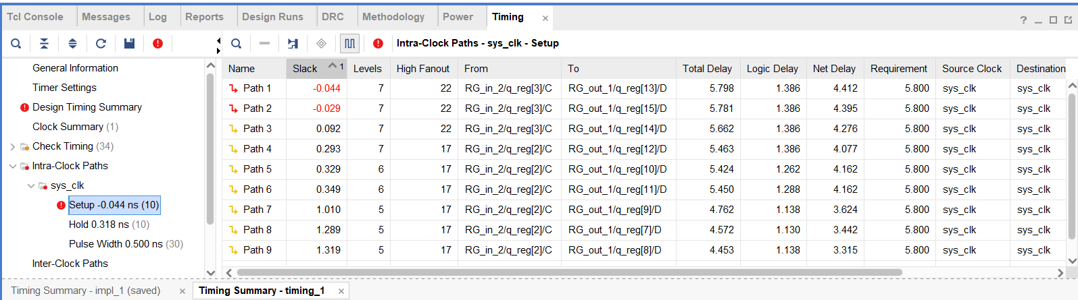1078x300 pixels.
Task: Open the help question mark icon
Action: [1023, 20]
